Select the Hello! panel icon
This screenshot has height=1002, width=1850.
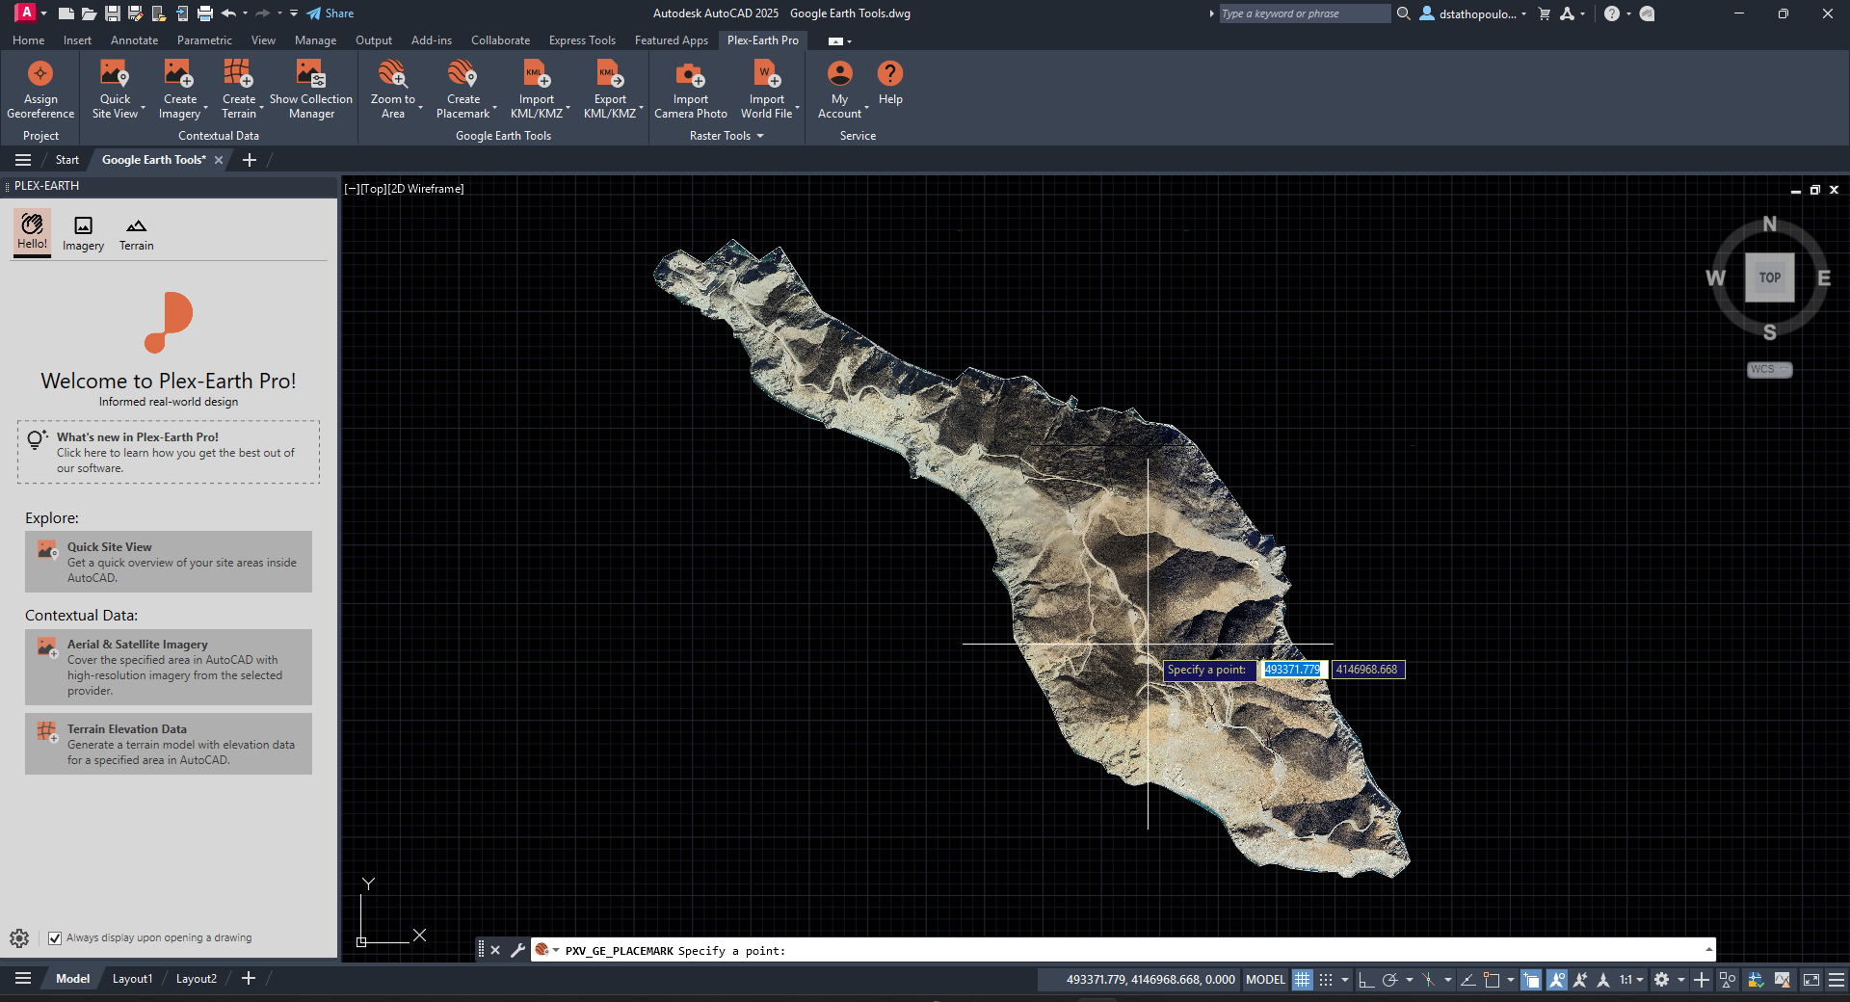[32, 232]
